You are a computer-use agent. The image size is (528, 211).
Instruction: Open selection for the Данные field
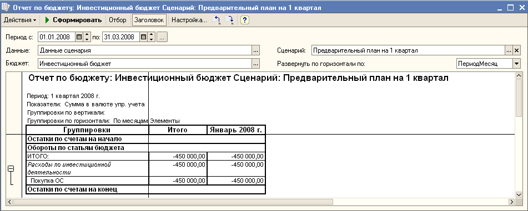[255, 50]
